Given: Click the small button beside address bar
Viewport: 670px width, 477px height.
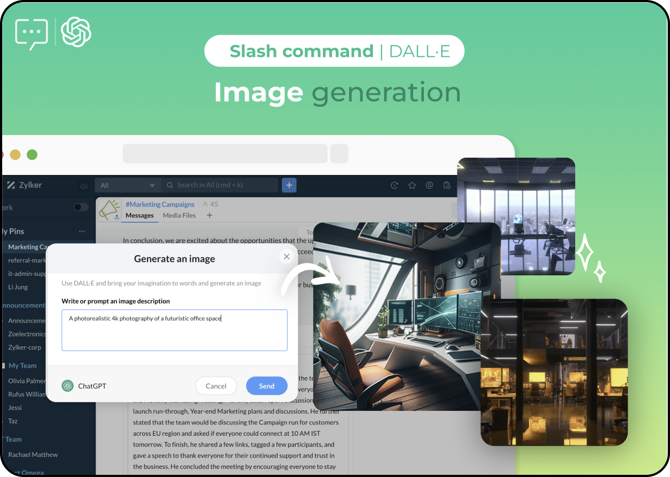Looking at the screenshot, I should [x=339, y=153].
